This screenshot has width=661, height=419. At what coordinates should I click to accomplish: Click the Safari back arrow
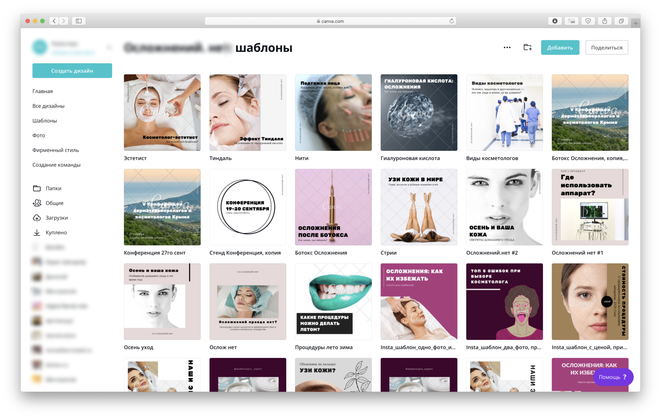tap(54, 21)
